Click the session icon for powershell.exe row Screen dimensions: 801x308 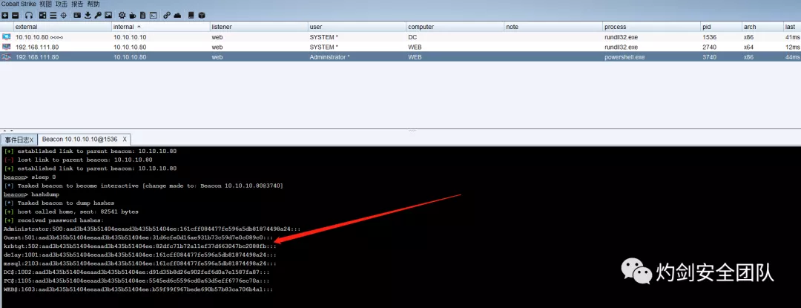[6, 57]
